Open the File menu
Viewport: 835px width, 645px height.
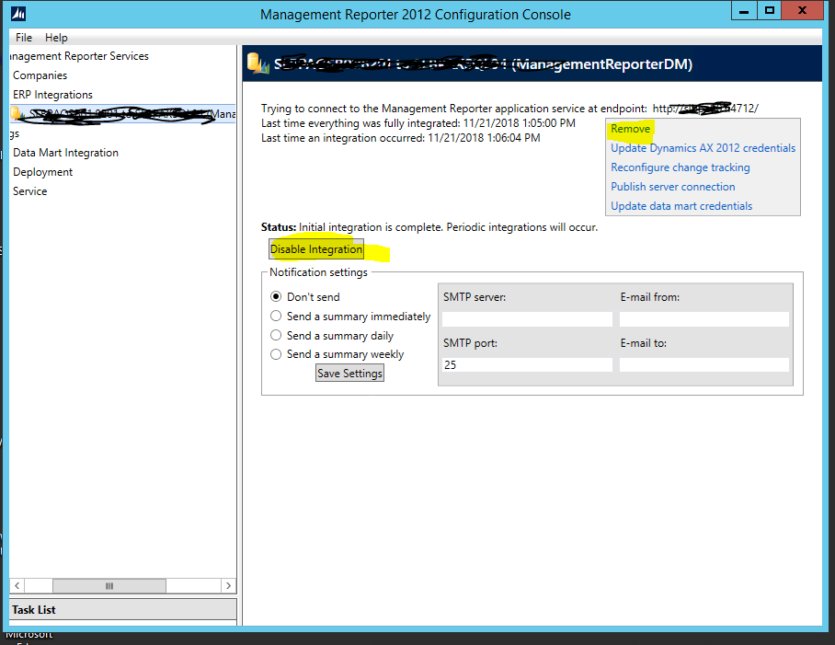pos(24,38)
